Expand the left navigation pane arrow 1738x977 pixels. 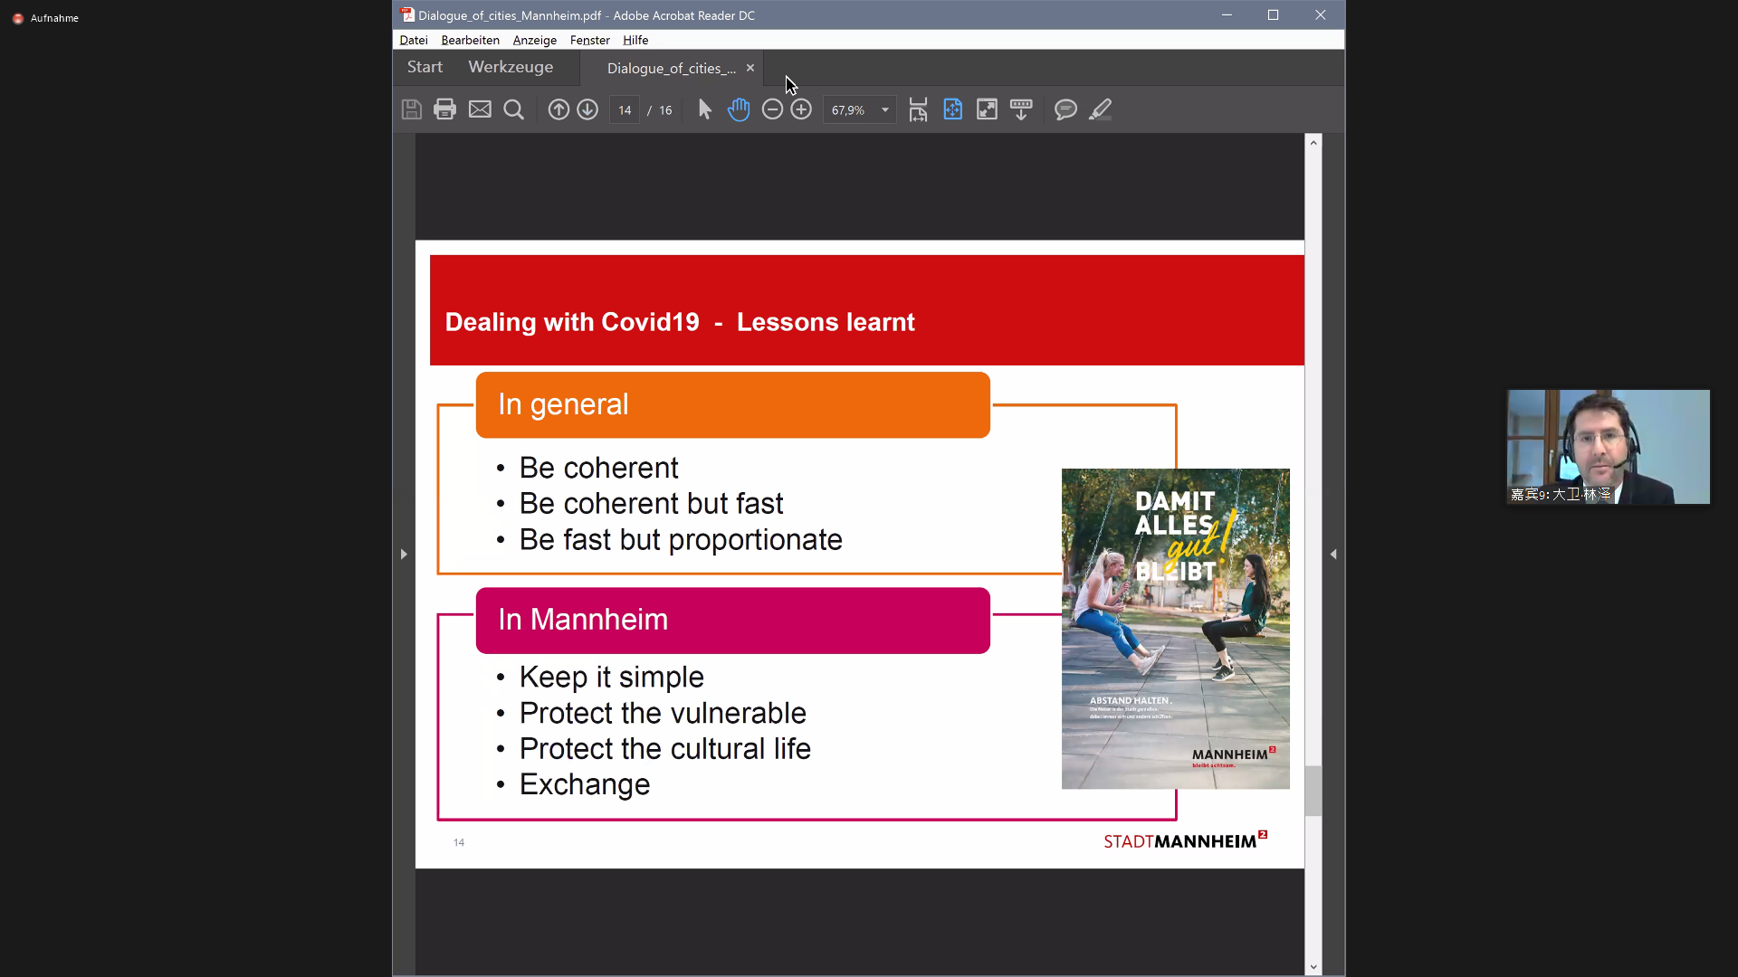404,554
